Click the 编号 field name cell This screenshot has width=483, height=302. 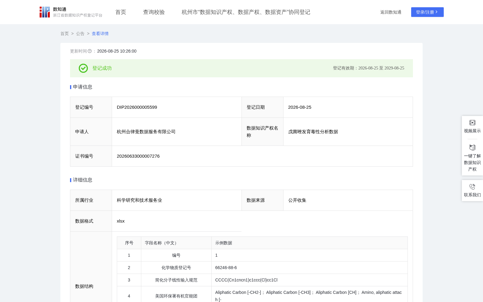coord(176,255)
